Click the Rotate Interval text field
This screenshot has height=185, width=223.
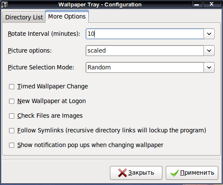click(x=145, y=34)
